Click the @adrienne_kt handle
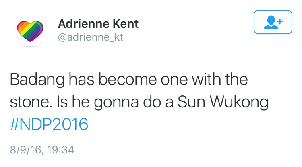This screenshot has width=302, height=167. click(x=90, y=38)
